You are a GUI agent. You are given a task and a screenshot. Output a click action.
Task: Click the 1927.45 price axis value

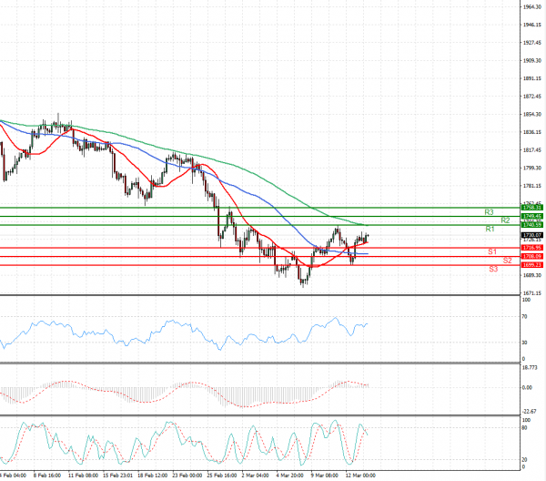coord(532,43)
